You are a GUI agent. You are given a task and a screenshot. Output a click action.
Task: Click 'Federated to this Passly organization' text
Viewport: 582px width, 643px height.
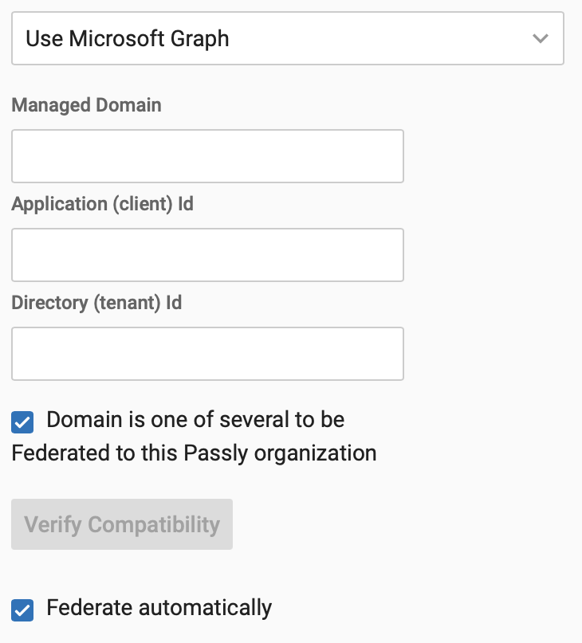click(x=195, y=453)
